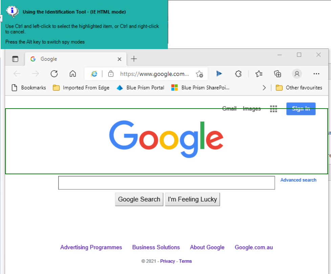Reload the page with Refresh icon
The width and height of the screenshot is (331, 274).
[x=54, y=74]
